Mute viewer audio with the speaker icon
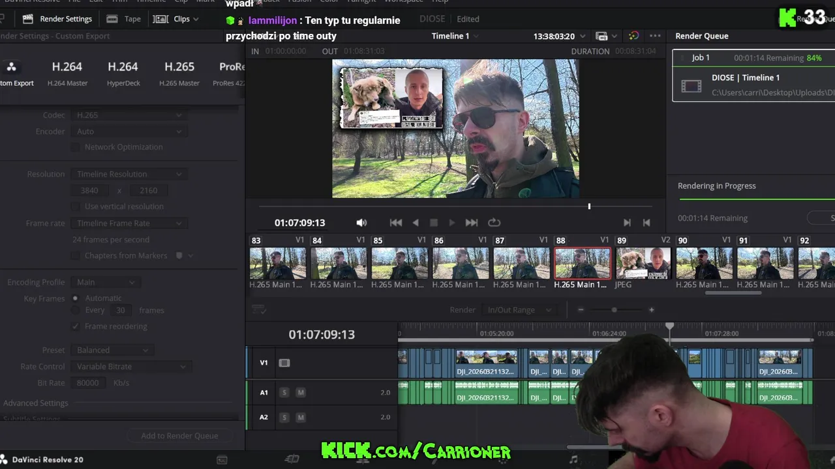 pyautogui.click(x=361, y=223)
